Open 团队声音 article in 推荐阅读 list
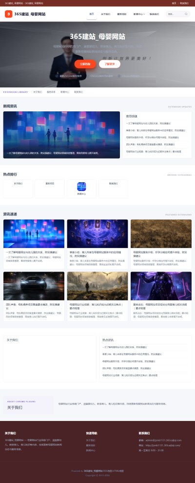The width and height of the screenshot is (195, 483). pyautogui.click(x=151, y=145)
